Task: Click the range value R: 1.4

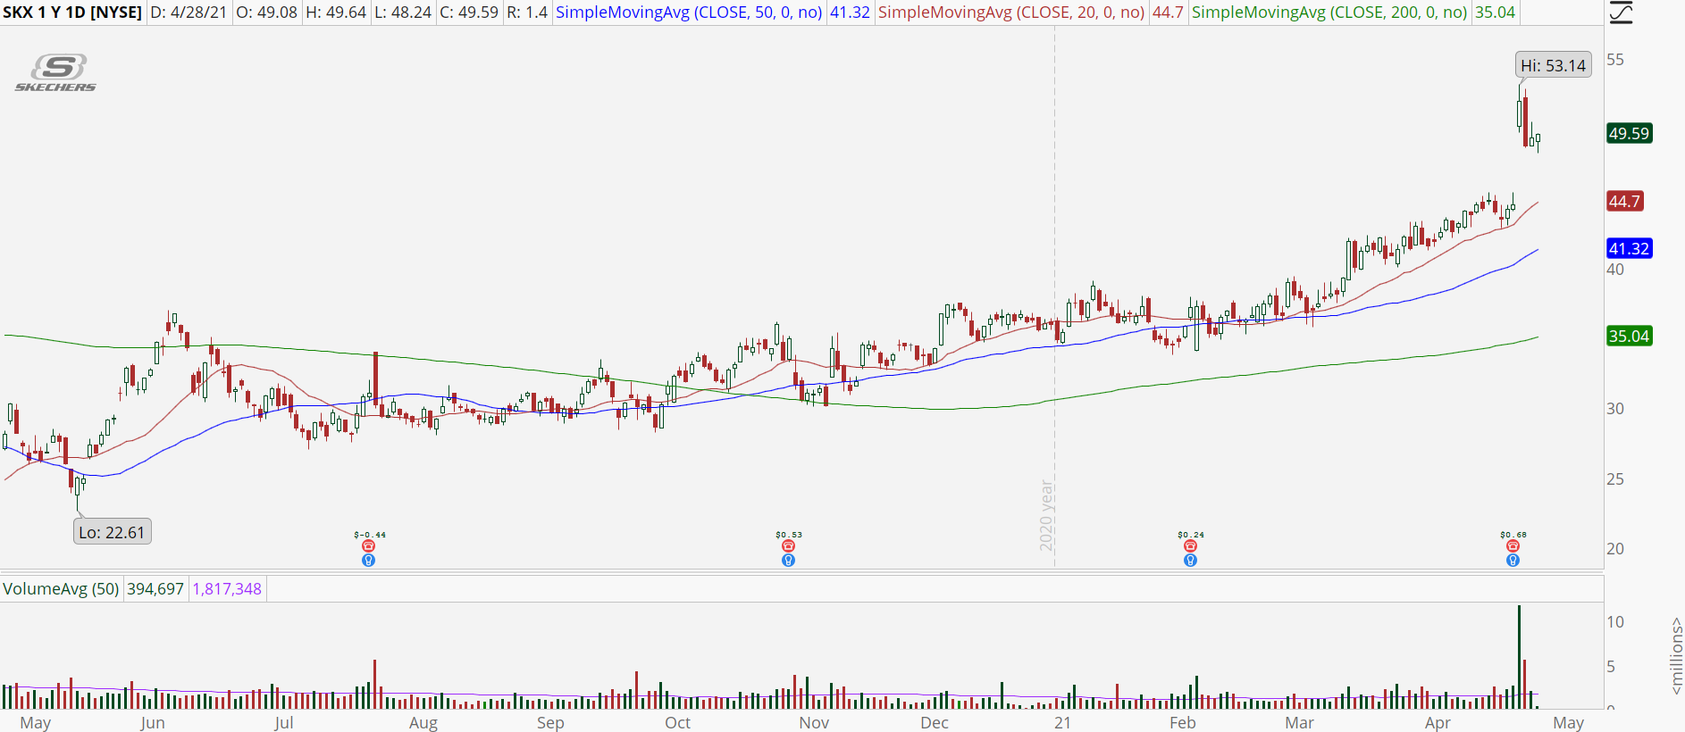Action: pos(526,12)
